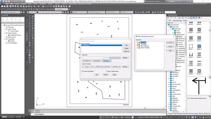Collapse the Topologies node in Task Pane

tap(5, 39)
